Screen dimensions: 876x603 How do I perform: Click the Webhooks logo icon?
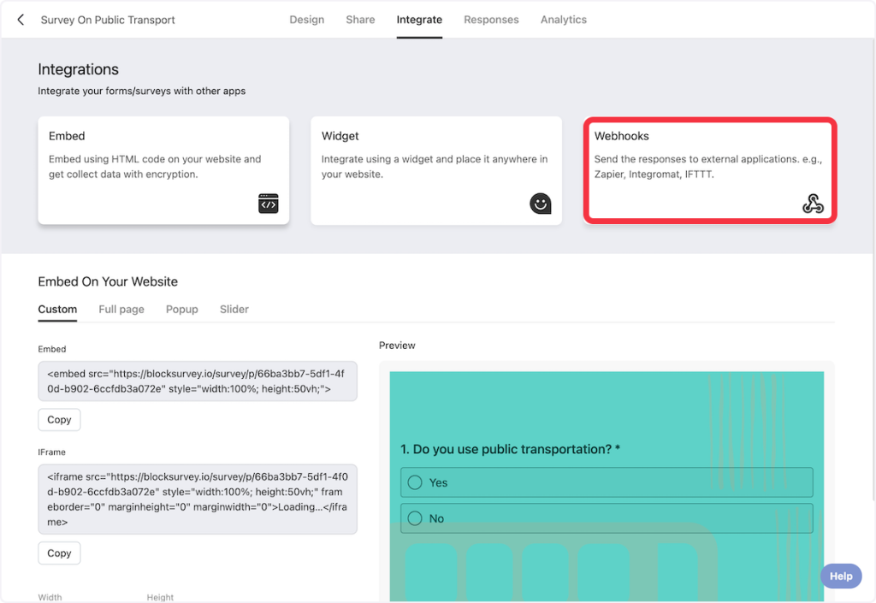pyautogui.click(x=813, y=204)
